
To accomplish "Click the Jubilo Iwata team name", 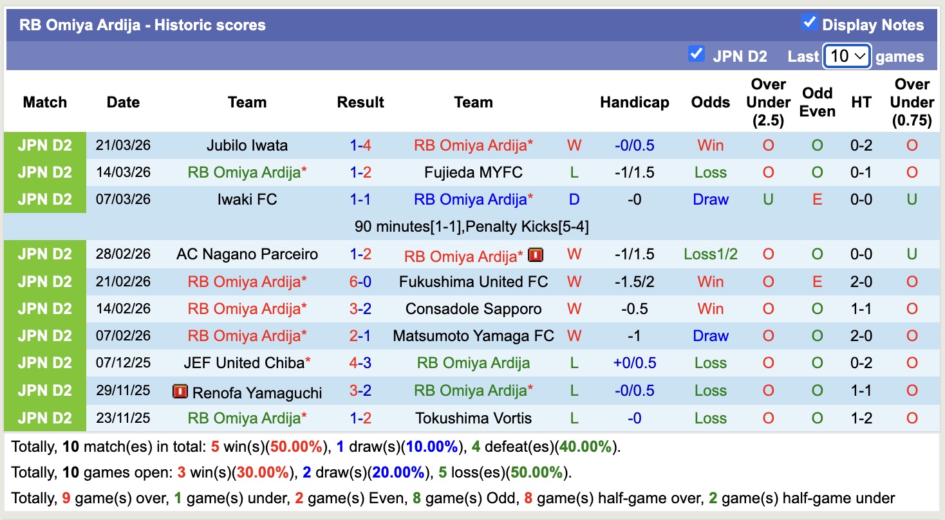I will [x=248, y=145].
